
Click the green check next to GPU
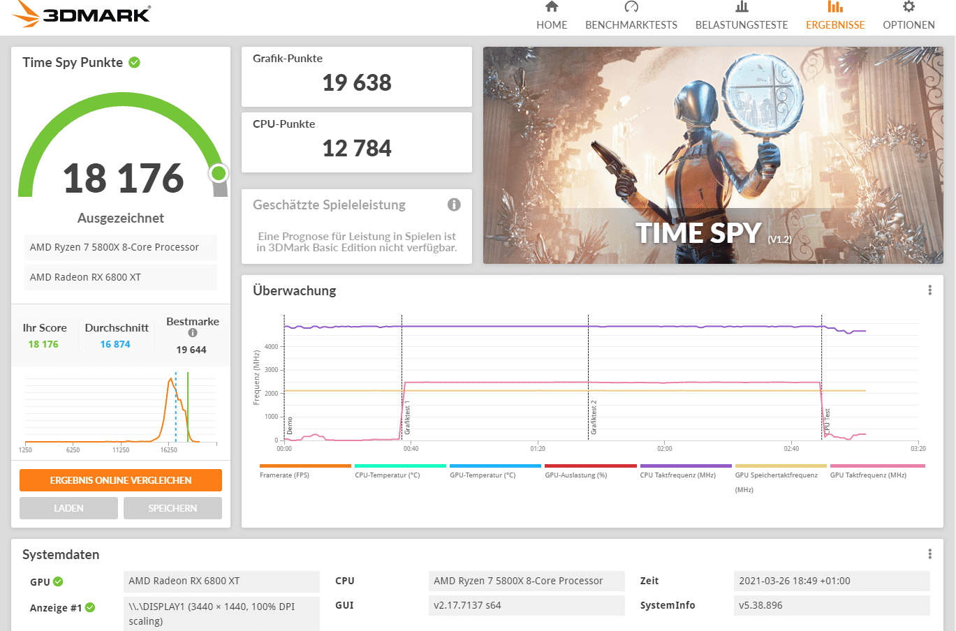[58, 581]
